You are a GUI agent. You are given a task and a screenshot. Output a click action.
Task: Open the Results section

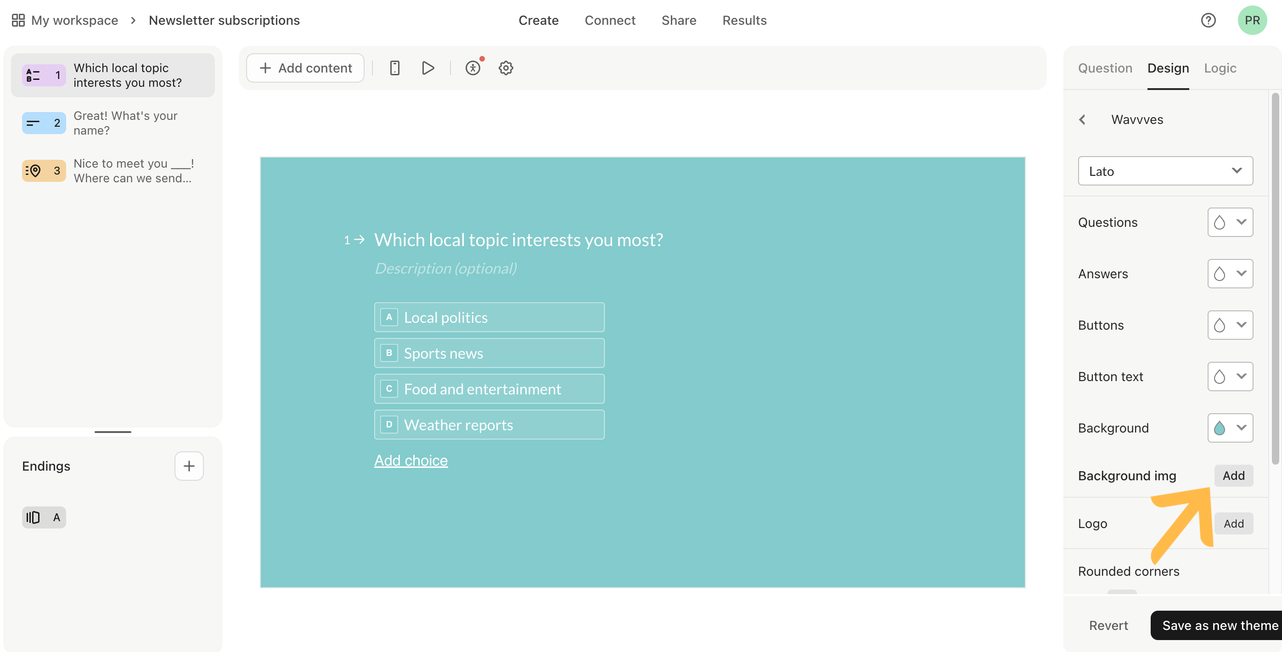pos(744,20)
